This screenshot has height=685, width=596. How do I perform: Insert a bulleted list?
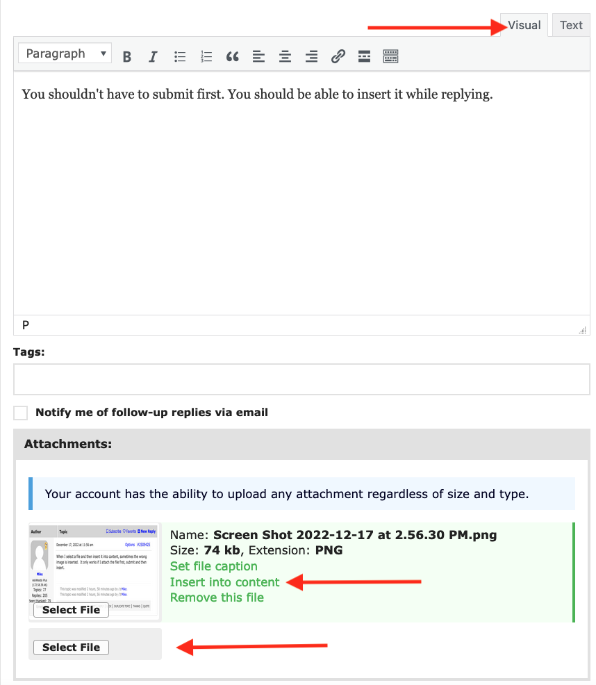180,57
